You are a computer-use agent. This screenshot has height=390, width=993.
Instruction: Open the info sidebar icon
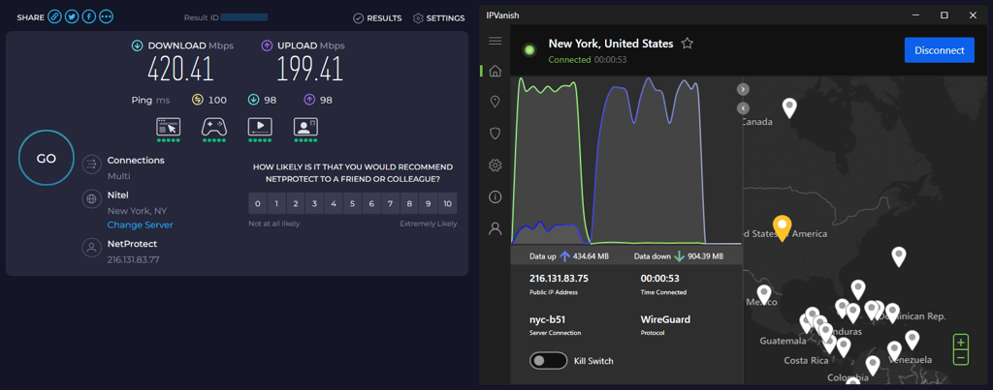tap(496, 197)
